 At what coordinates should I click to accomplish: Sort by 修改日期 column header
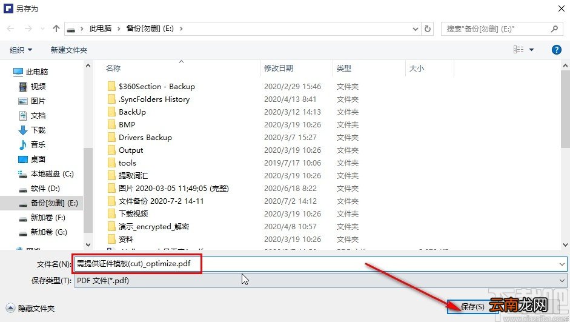(x=279, y=68)
